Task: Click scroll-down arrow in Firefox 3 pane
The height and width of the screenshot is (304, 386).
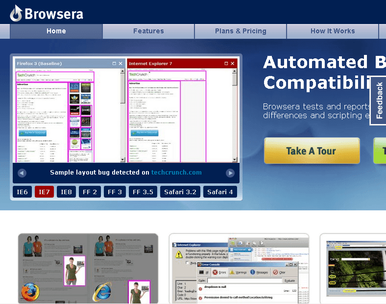Action: pyautogui.click(x=122, y=160)
